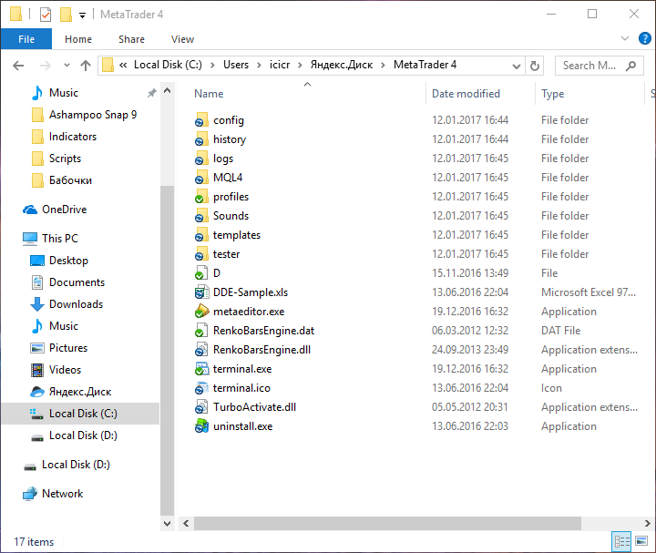
Task: Open the Share ribbon tab
Action: pyautogui.click(x=131, y=39)
